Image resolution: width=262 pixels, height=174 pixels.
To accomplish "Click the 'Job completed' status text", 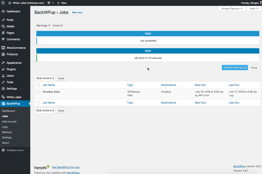I will [x=148, y=41].
